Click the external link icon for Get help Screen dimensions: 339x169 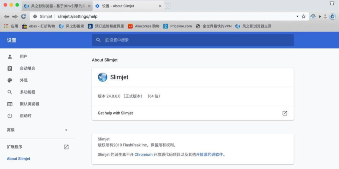[x=285, y=113]
